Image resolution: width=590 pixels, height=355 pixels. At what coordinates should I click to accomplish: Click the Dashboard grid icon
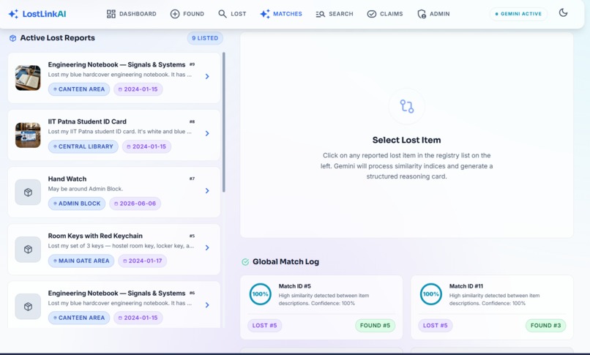coord(111,14)
